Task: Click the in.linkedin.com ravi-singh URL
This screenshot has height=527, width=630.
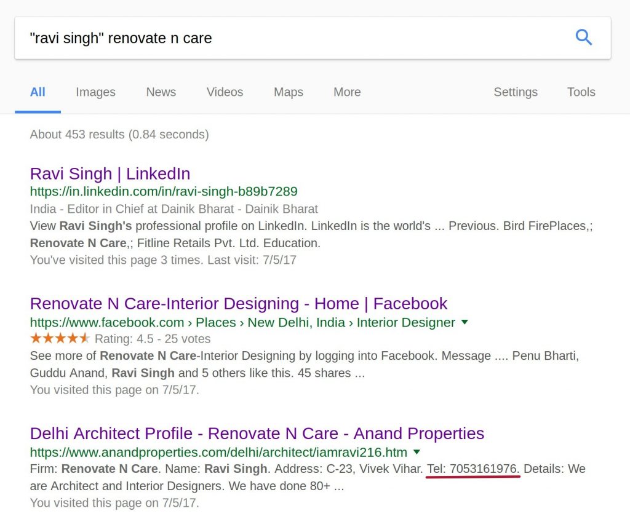Action: point(164,192)
